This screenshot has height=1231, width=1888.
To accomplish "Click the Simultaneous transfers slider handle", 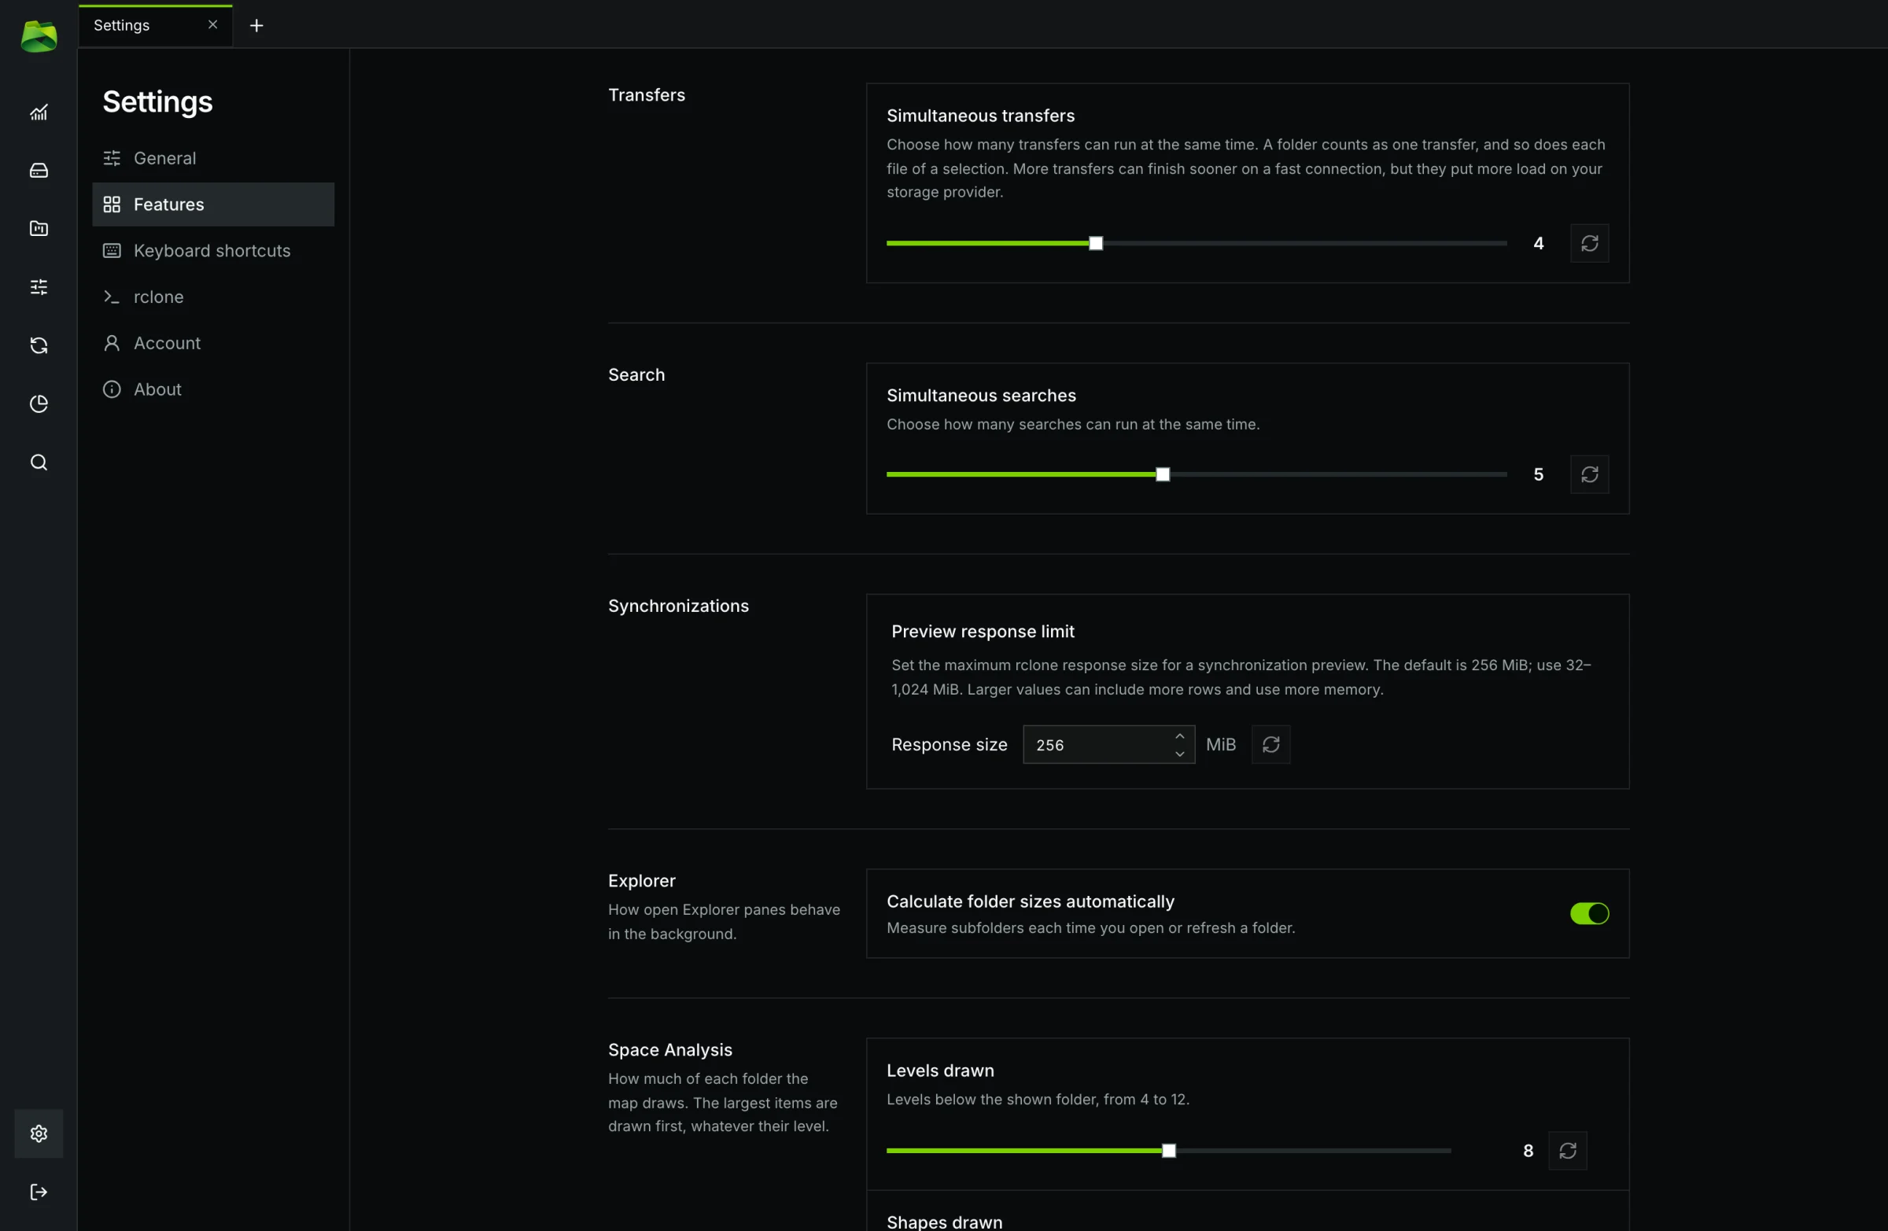I will click(1096, 244).
